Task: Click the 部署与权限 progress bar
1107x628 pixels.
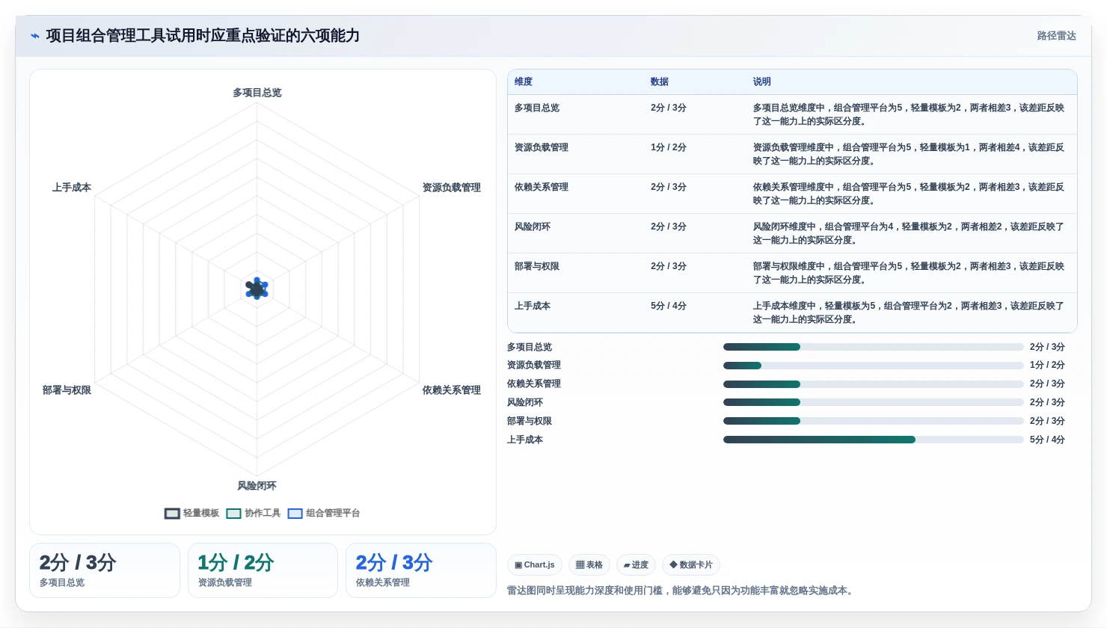Action: pos(873,421)
